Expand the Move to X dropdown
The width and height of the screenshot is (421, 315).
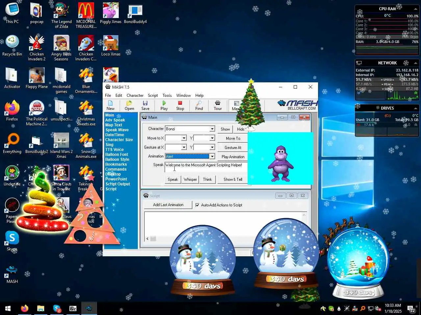pyautogui.click(x=184, y=138)
